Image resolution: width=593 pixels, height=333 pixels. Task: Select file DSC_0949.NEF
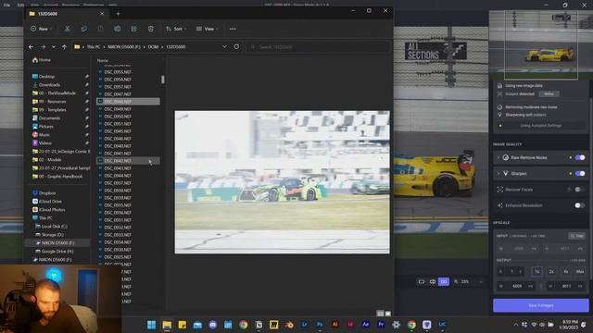(x=118, y=109)
